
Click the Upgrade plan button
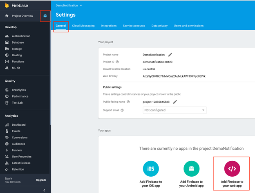41,180
